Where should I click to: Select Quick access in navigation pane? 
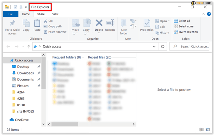22,60
